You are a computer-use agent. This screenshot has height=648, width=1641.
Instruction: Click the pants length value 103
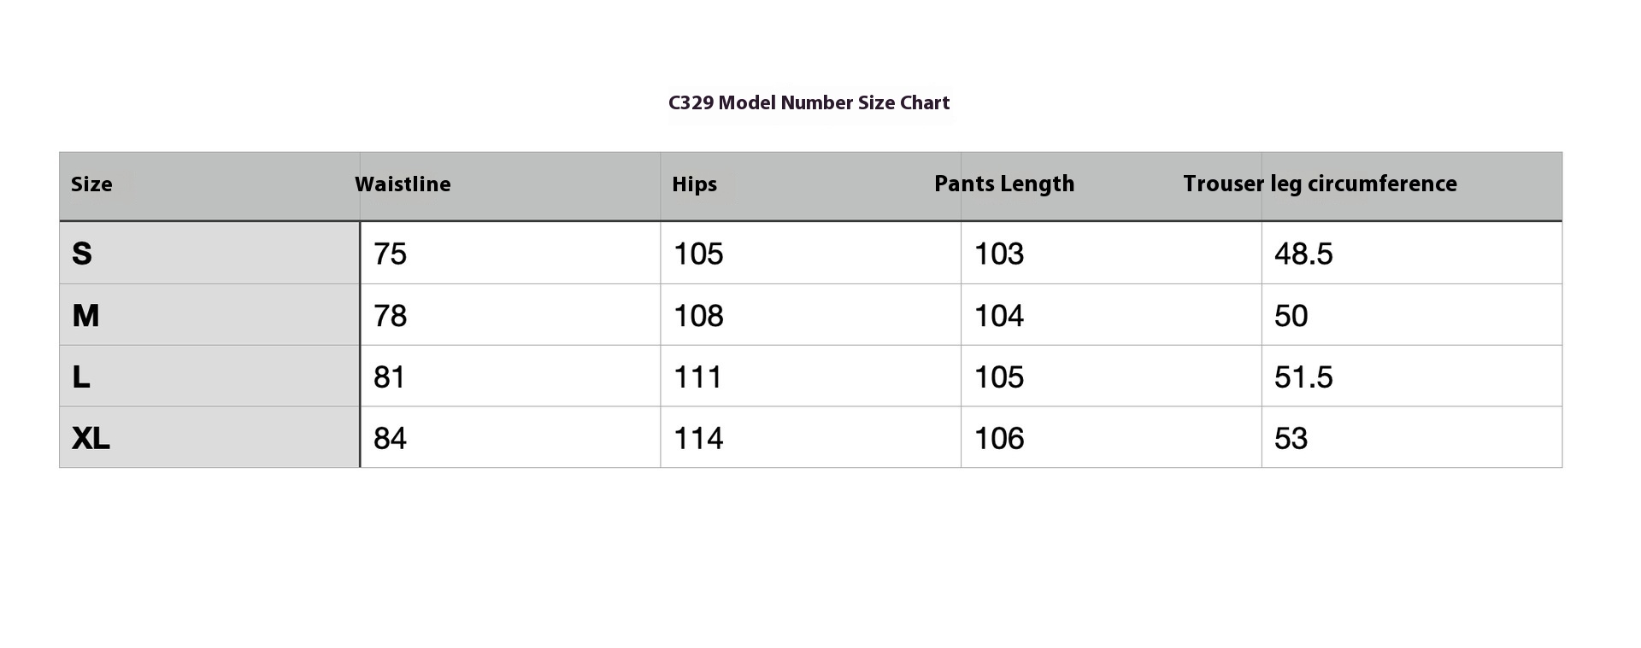pos(998,254)
